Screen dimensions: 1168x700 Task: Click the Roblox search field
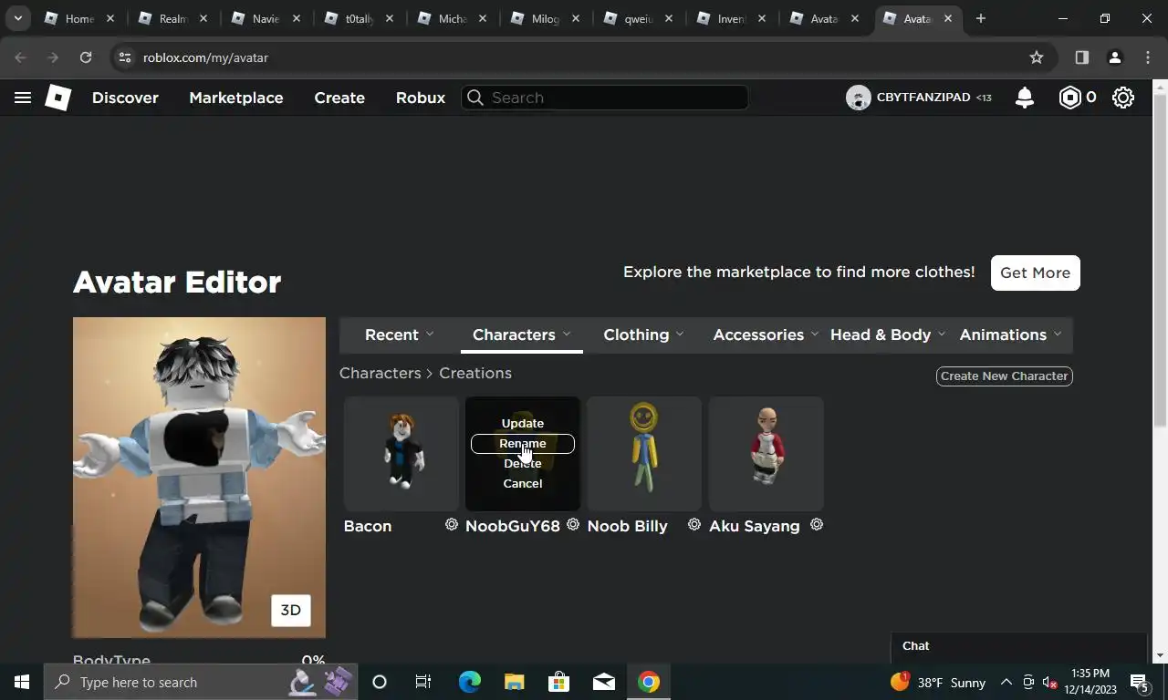pos(605,98)
